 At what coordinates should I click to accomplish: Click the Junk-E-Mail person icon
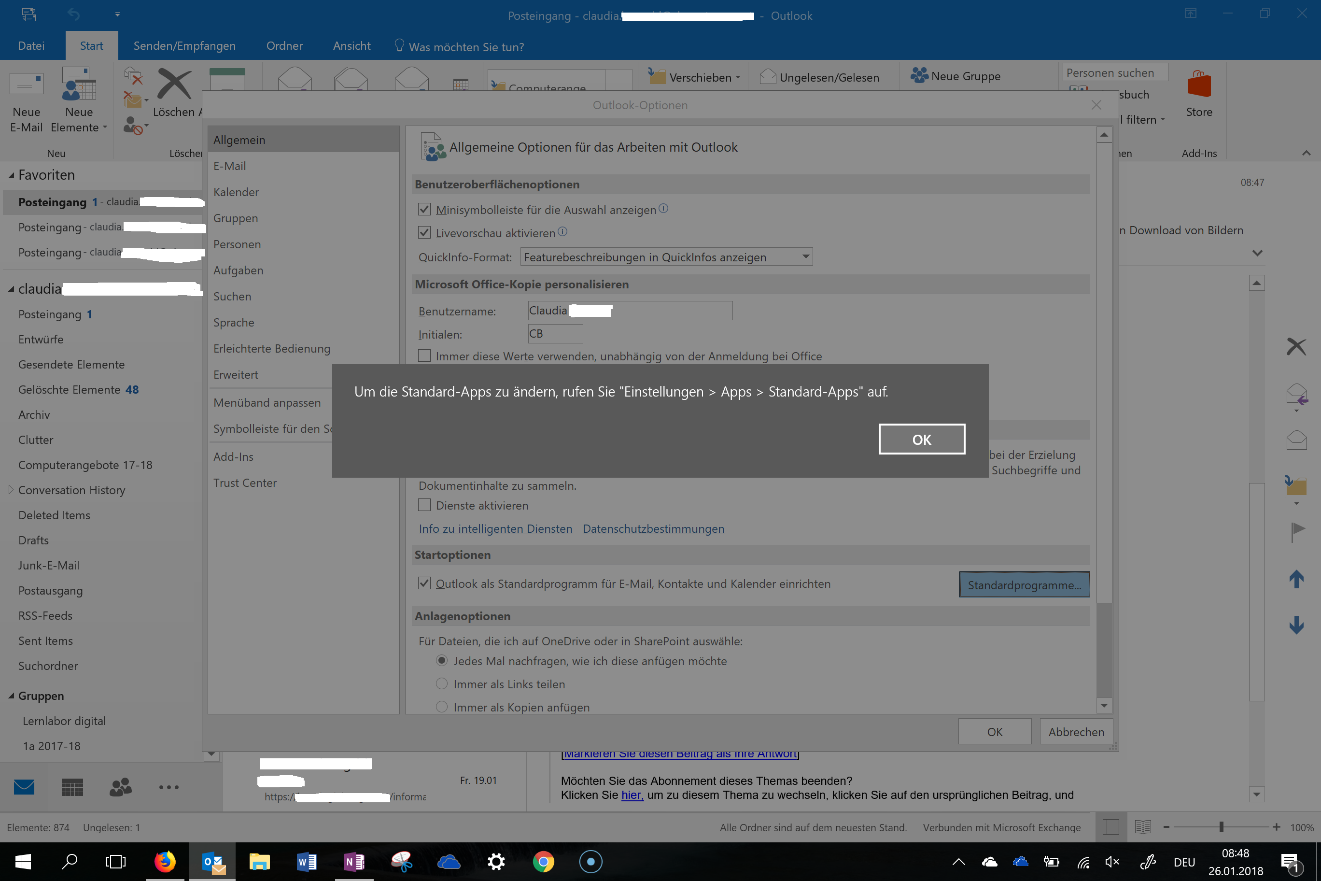pos(133,125)
